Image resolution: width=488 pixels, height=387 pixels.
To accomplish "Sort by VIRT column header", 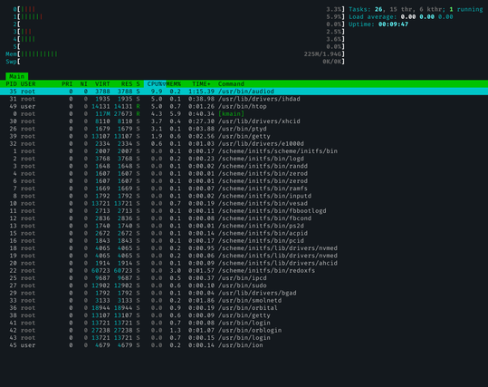I will (102, 83).
